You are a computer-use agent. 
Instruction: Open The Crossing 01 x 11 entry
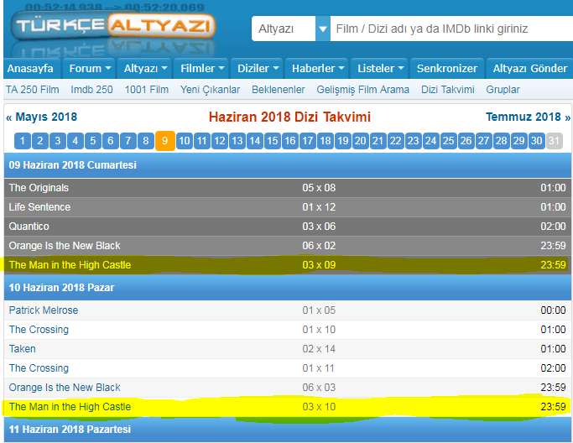288,368
